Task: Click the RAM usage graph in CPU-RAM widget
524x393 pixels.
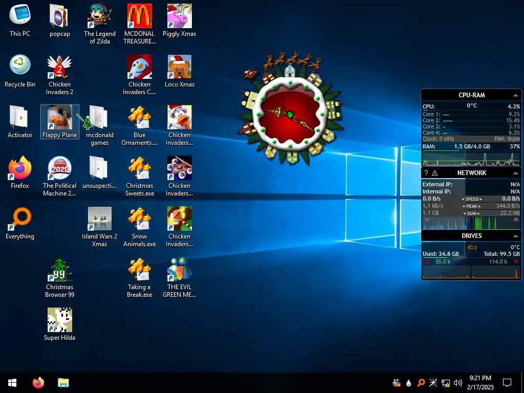Action: [x=471, y=159]
